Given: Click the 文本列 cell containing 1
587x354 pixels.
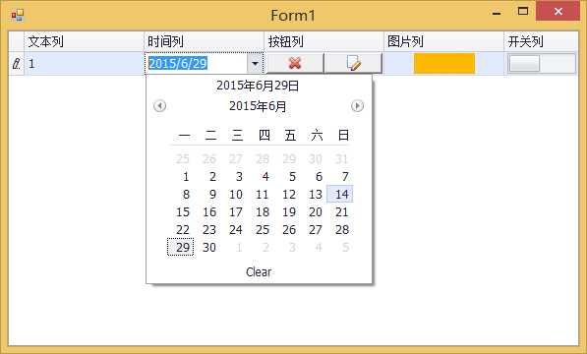Looking at the screenshot, I should click(x=84, y=63).
